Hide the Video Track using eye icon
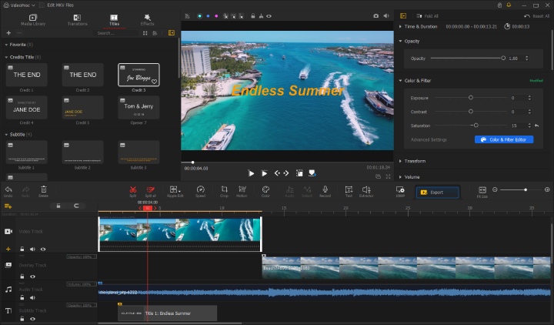 coord(43,250)
